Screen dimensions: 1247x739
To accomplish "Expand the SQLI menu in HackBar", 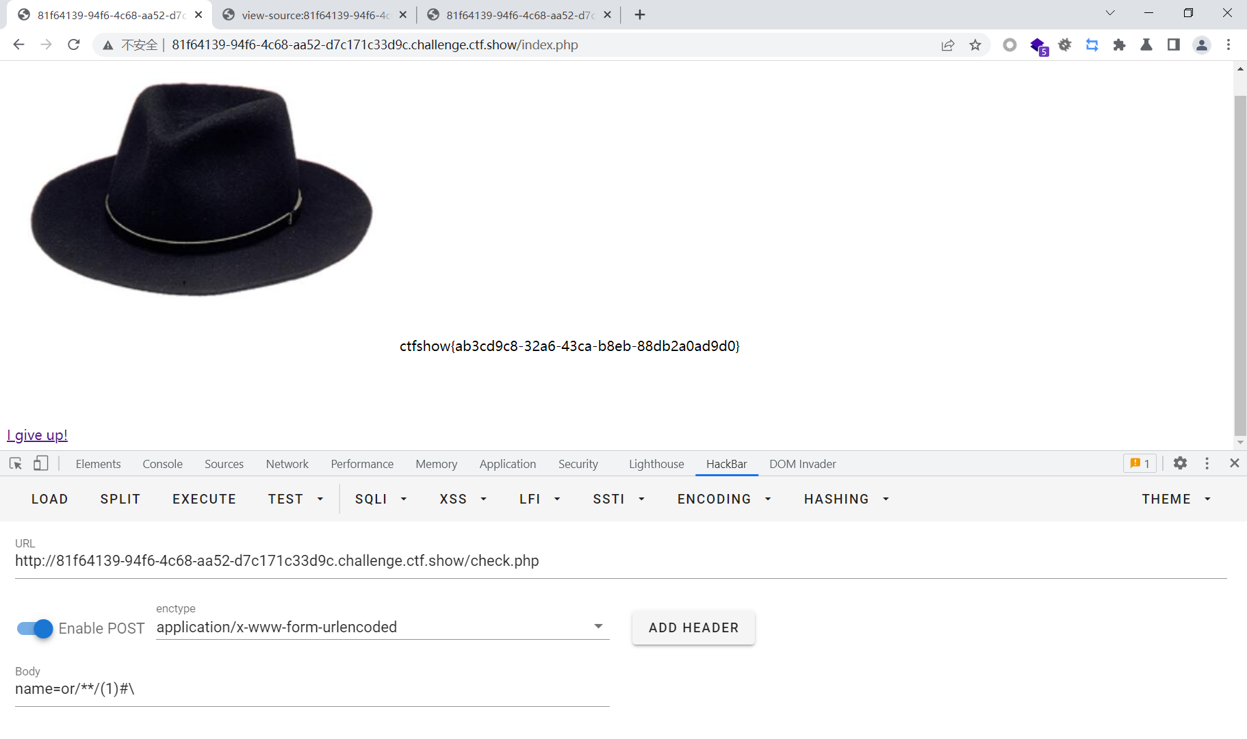I will point(380,499).
